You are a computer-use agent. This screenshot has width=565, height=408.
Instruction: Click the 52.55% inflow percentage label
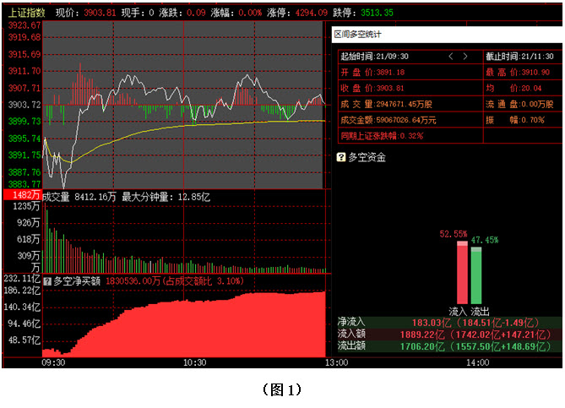(454, 234)
